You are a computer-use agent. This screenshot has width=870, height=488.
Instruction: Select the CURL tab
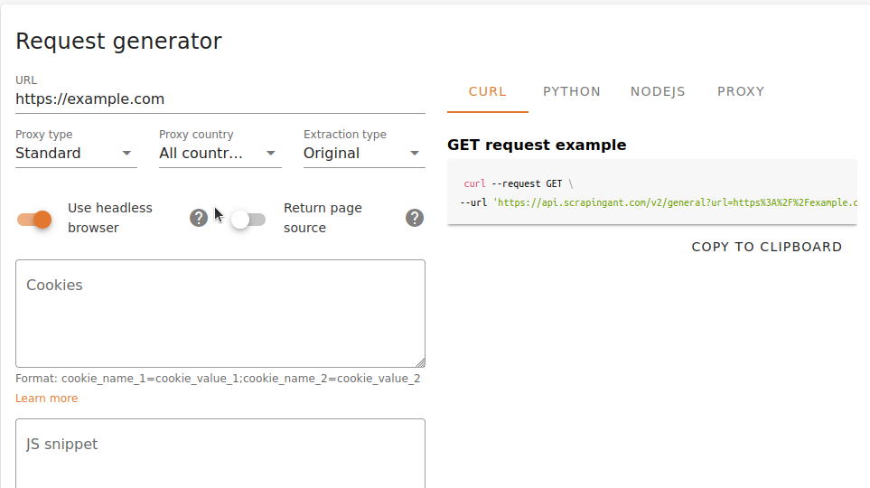[x=488, y=91]
